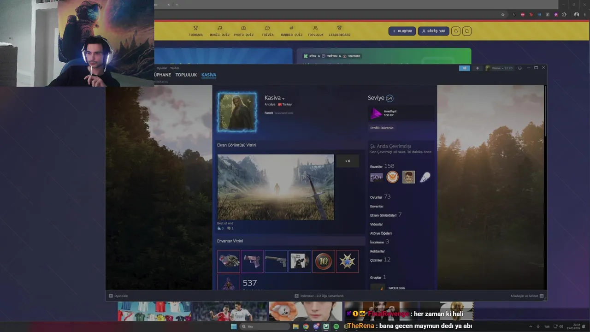Click the face portrait badge icon

[408, 177]
